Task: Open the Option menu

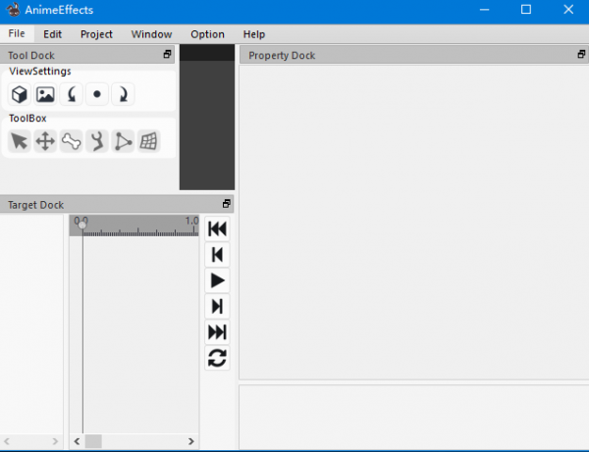Action: coord(207,34)
